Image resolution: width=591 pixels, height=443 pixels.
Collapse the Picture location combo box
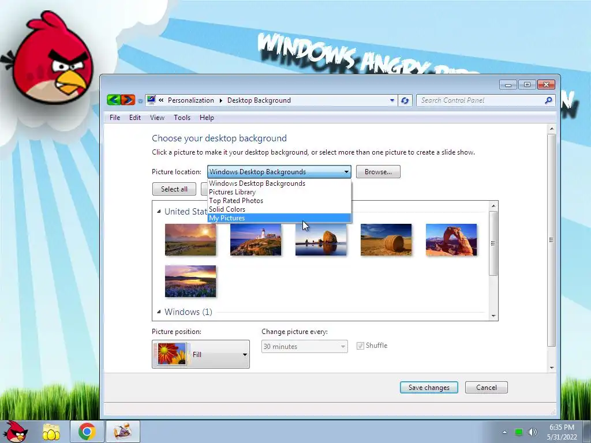[279, 172]
